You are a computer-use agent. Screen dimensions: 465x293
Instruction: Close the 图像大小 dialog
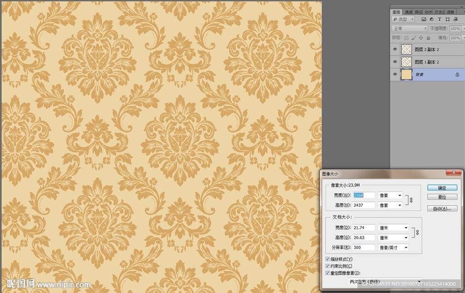454,172
